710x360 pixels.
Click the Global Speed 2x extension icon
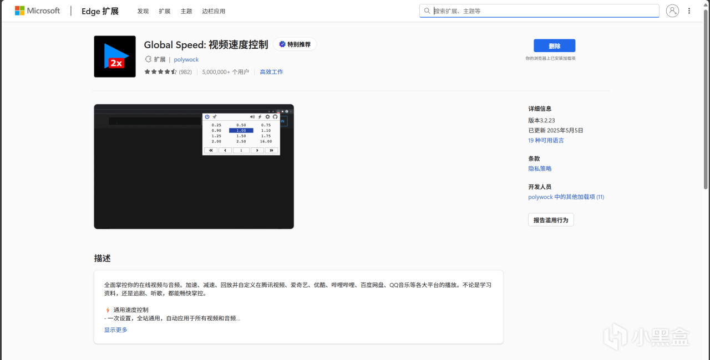(115, 56)
